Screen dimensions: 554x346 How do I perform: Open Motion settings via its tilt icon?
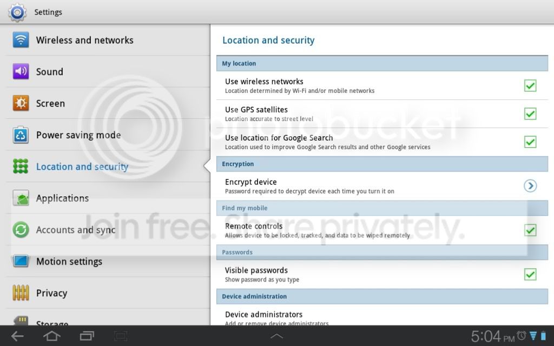coord(20,261)
